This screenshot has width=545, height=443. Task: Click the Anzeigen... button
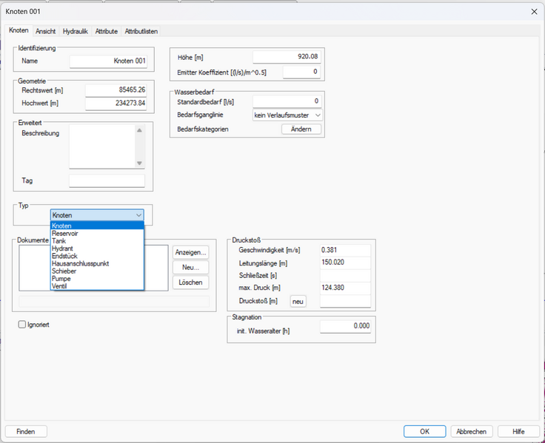point(190,252)
